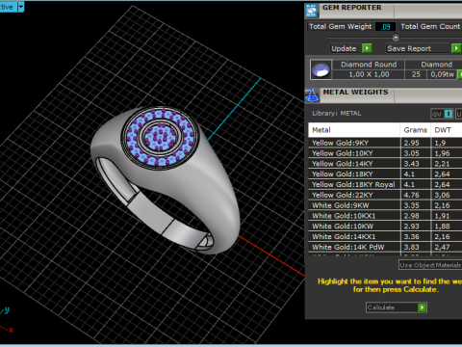Viewport: 462px width, 347px height.
Task: Click the Calculate button
Action: click(x=397, y=307)
